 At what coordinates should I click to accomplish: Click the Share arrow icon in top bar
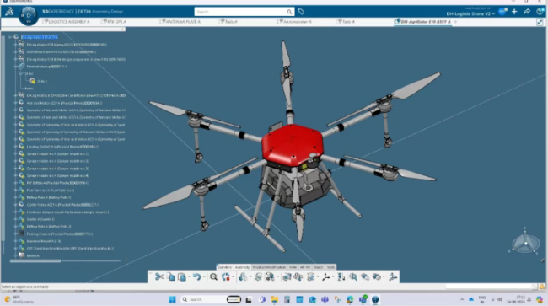click(527, 12)
